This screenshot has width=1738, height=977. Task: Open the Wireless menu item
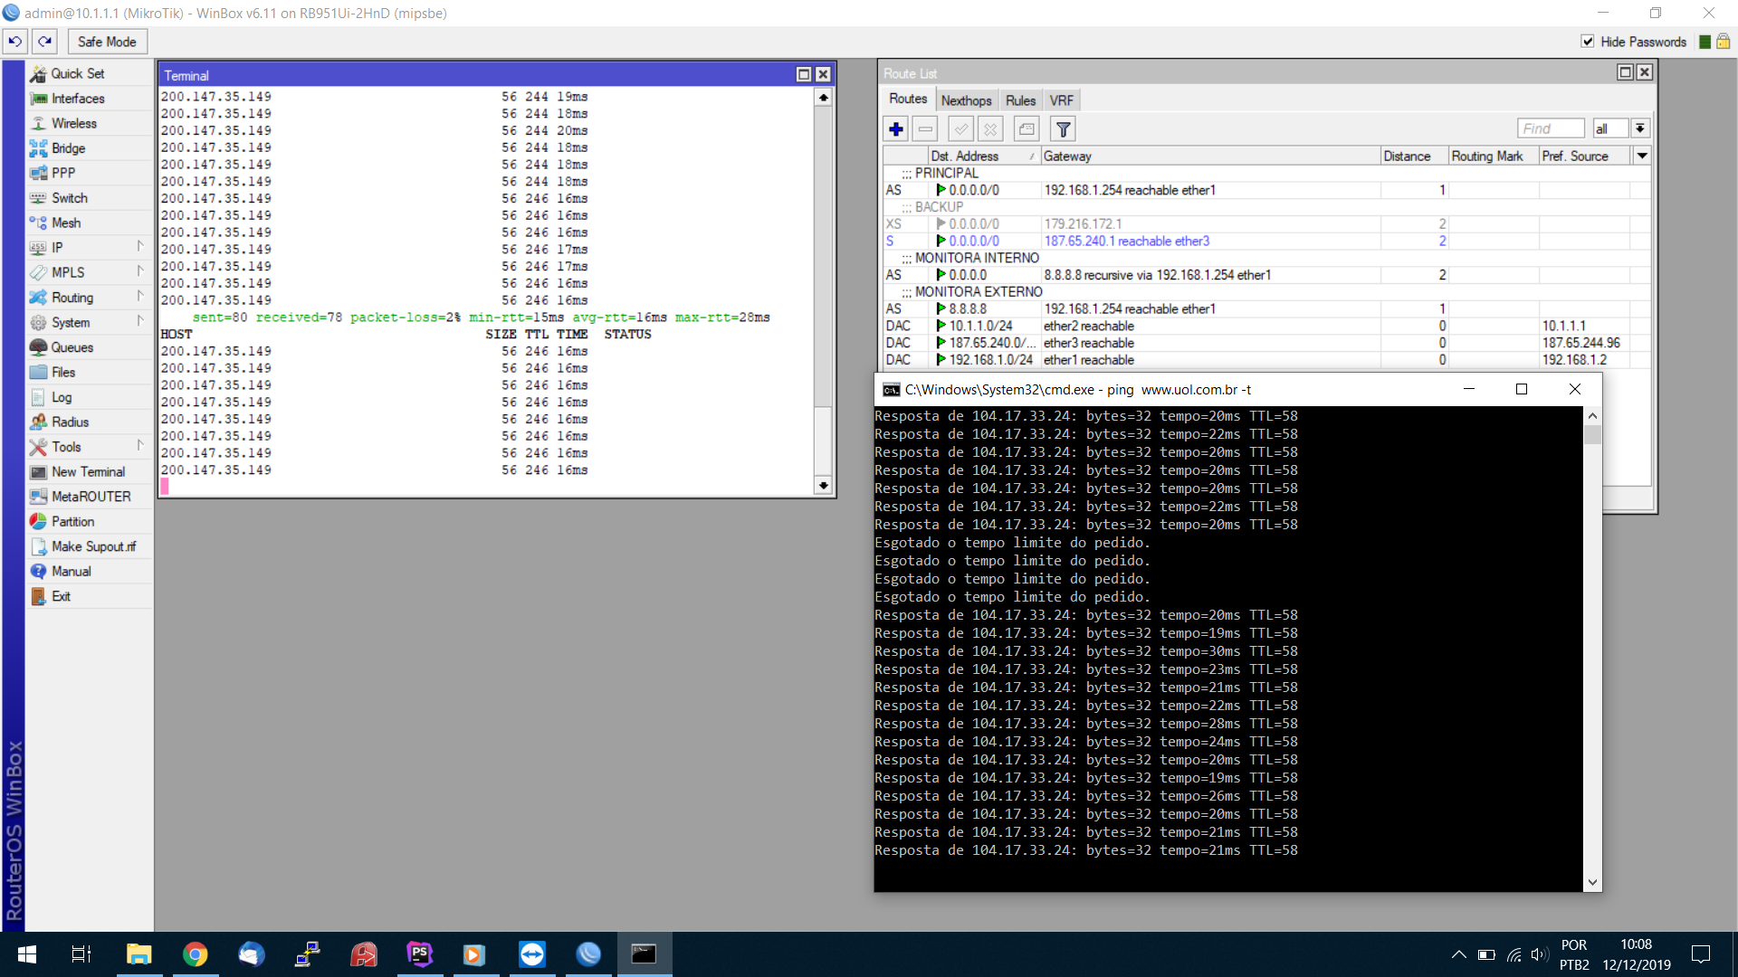tap(73, 123)
